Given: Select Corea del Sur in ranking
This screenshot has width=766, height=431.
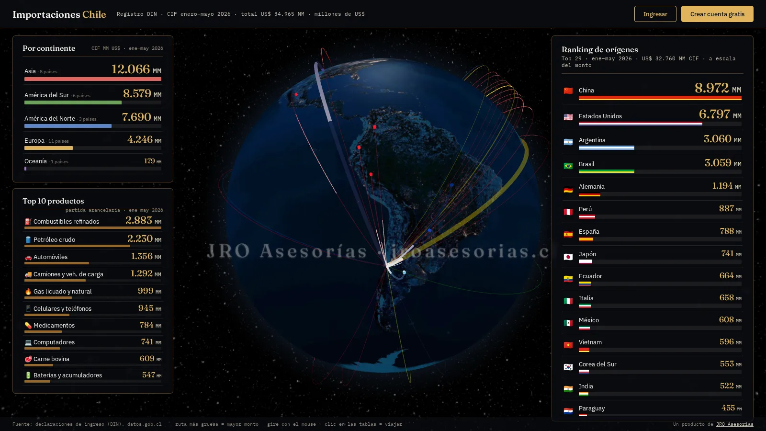Looking at the screenshot, I should point(597,364).
